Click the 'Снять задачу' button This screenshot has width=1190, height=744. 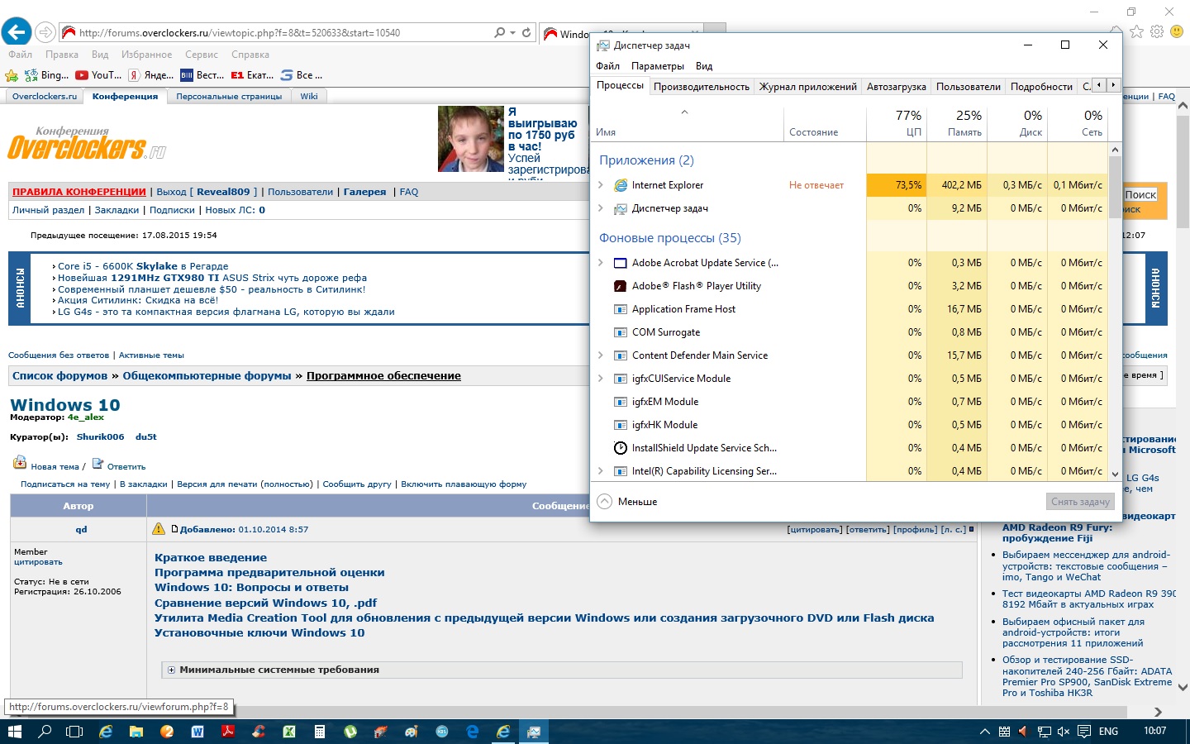(x=1080, y=502)
